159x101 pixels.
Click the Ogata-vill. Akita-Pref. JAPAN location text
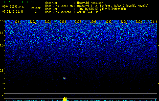coord(113,6)
